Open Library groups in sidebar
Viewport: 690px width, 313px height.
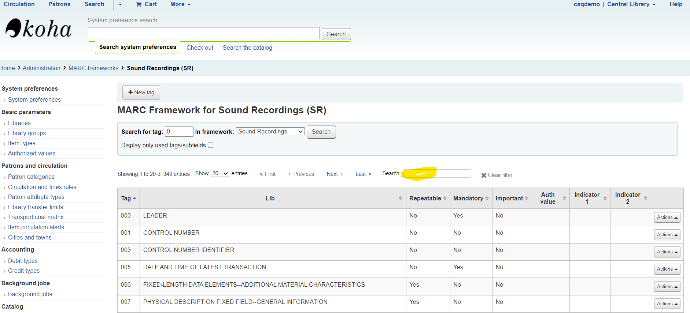tap(27, 133)
